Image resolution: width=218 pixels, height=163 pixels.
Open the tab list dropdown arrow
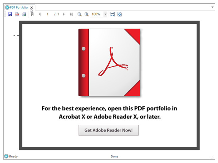(212, 7)
